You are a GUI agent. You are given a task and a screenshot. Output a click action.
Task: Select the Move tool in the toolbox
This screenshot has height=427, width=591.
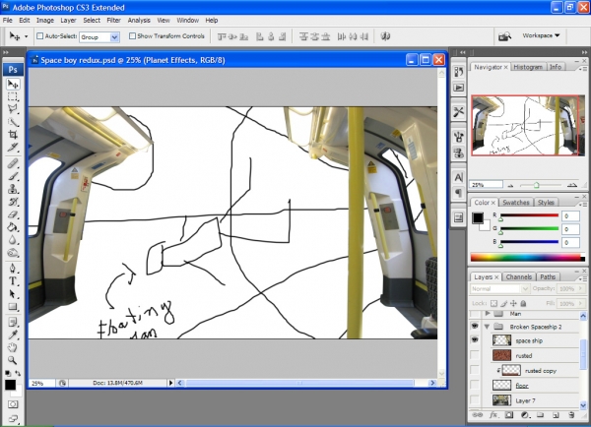13,84
